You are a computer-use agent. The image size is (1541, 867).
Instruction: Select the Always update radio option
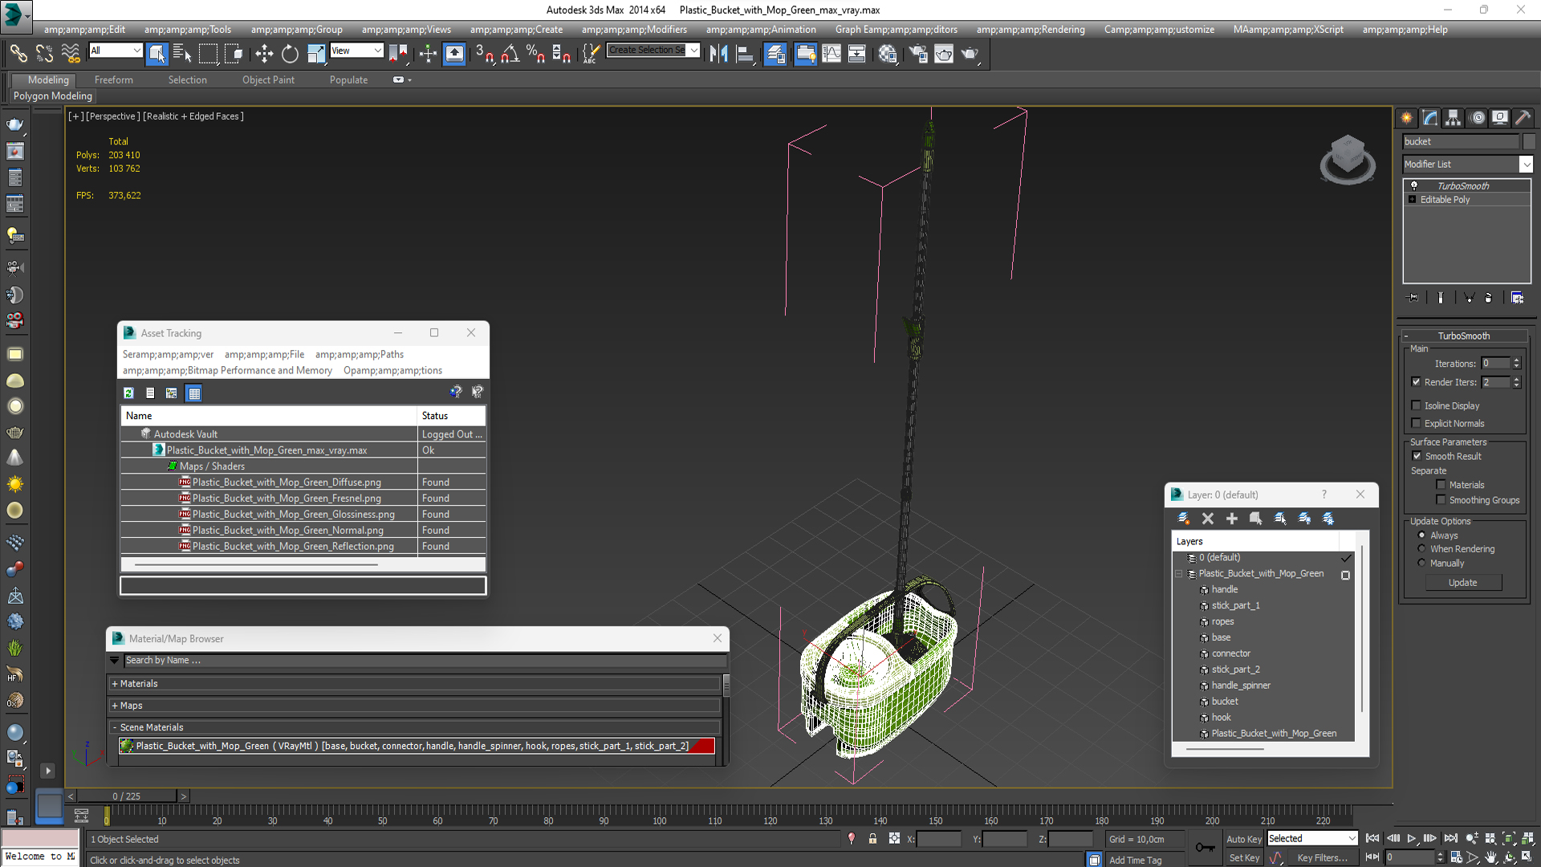(1421, 535)
